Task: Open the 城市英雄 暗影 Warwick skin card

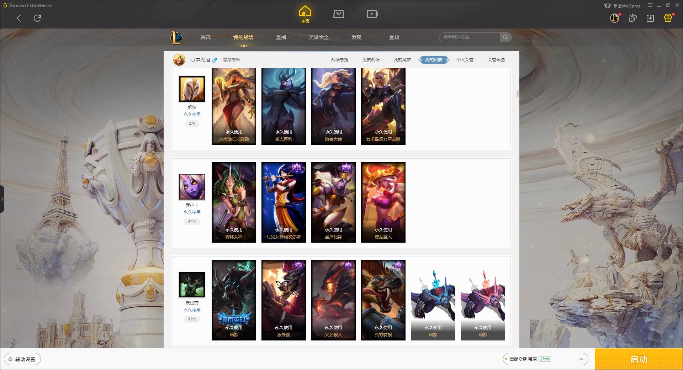Action: 234,300
